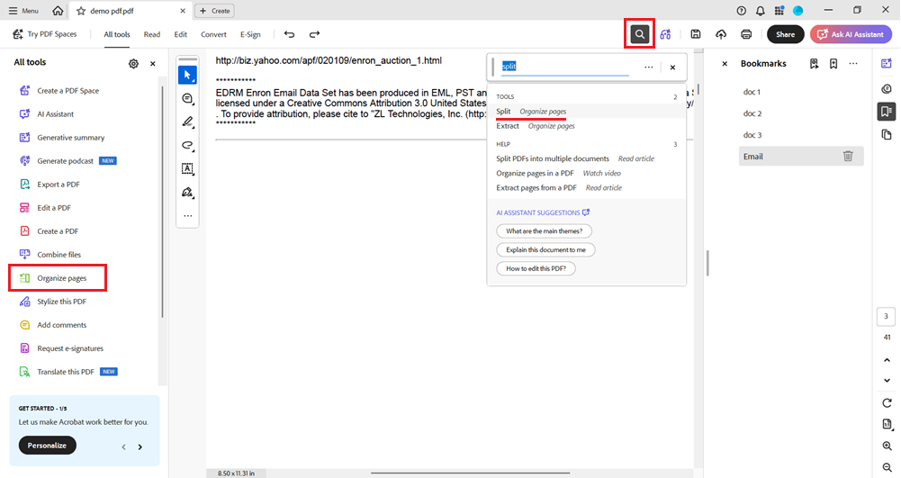
Task: Open Bookmarks panel options ellipsis
Action: tap(853, 64)
